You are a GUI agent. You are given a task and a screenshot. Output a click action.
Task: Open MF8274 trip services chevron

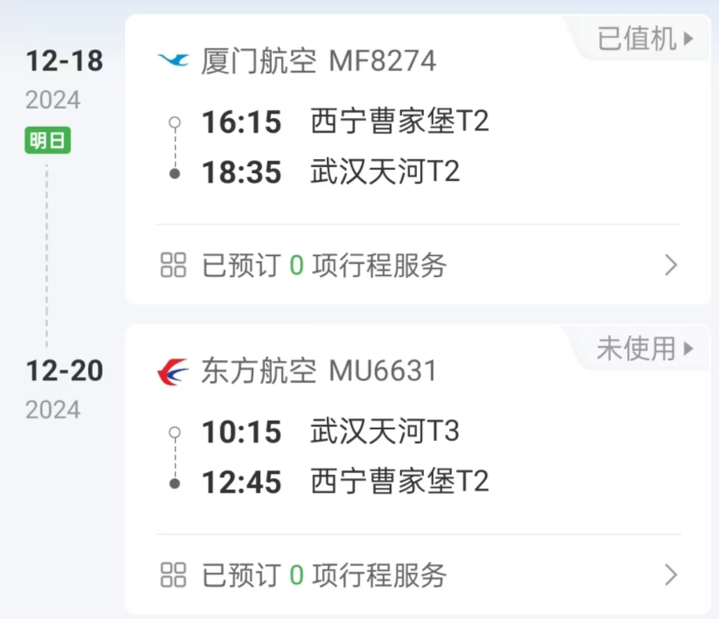click(x=671, y=265)
